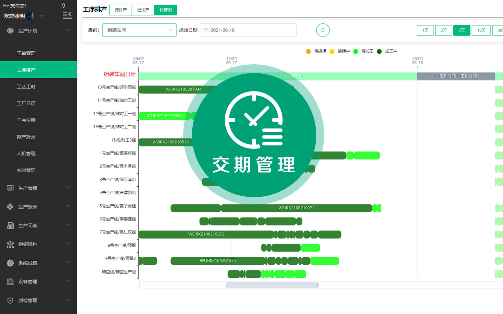Open the 质检管理 quality inspection shield icon
Viewport: 503px width, 314px height.
click(x=10, y=300)
